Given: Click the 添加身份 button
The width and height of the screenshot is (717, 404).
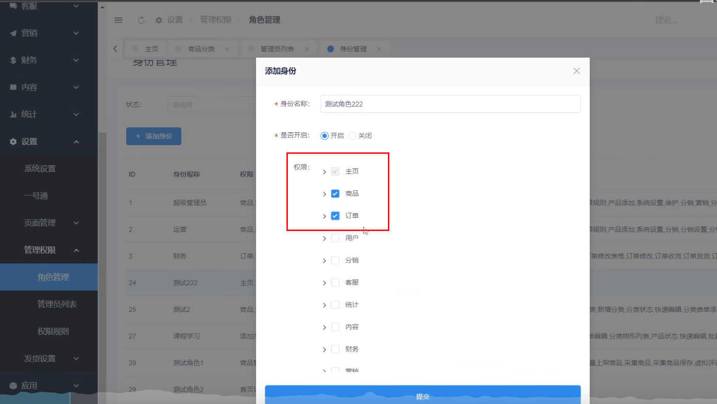Looking at the screenshot, I should click(x=153, y=136).
